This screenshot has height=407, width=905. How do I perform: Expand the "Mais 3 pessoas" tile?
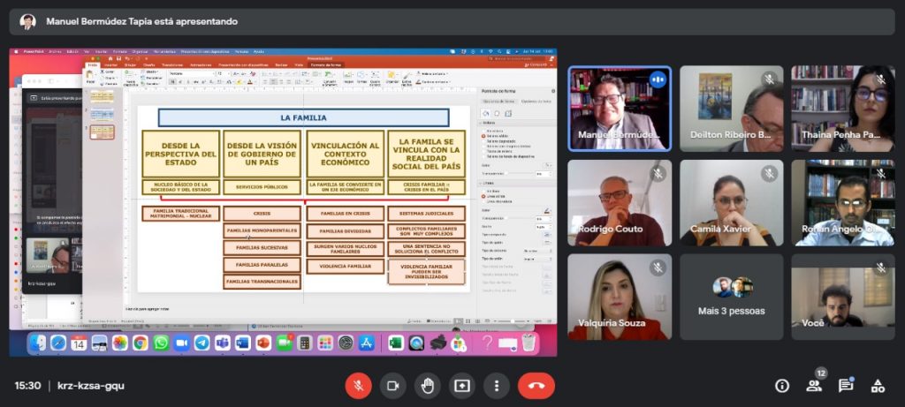pos(731,297)
